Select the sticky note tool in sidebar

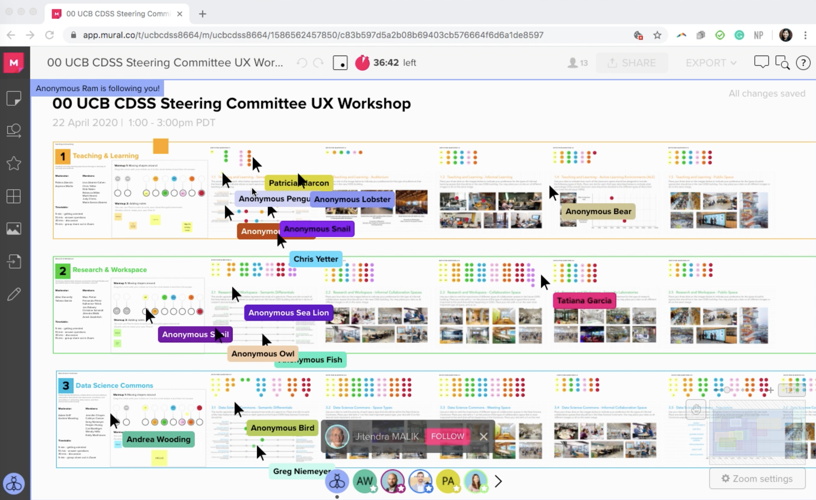coord(14,98)
